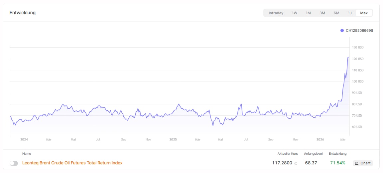
Task: Click the Name column header
Action: click(27, 154)
